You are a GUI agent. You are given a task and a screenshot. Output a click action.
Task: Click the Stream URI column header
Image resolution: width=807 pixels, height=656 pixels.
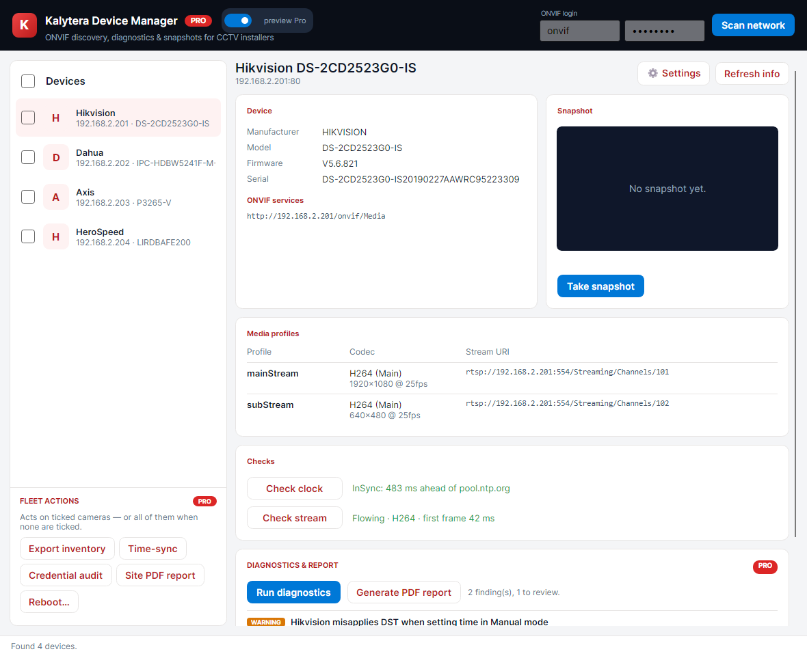(488, 352)
